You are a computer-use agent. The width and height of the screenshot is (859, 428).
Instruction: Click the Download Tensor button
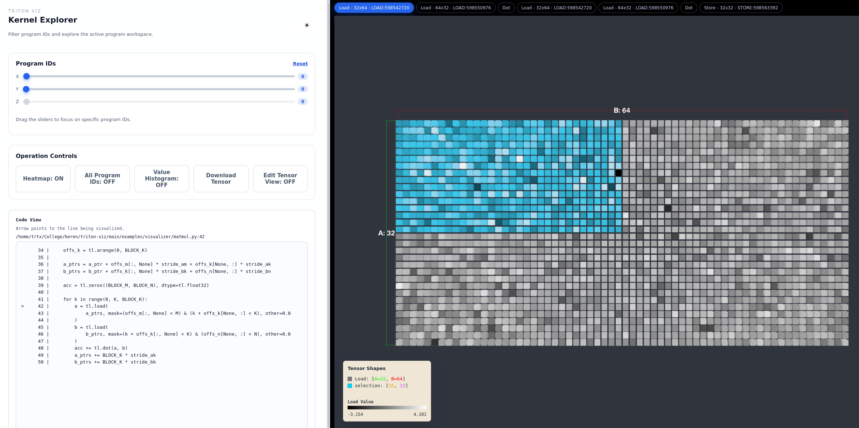pos(221,178)
